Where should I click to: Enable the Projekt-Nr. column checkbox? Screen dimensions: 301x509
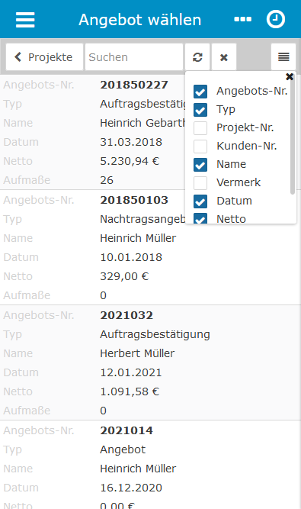(200, 128)
